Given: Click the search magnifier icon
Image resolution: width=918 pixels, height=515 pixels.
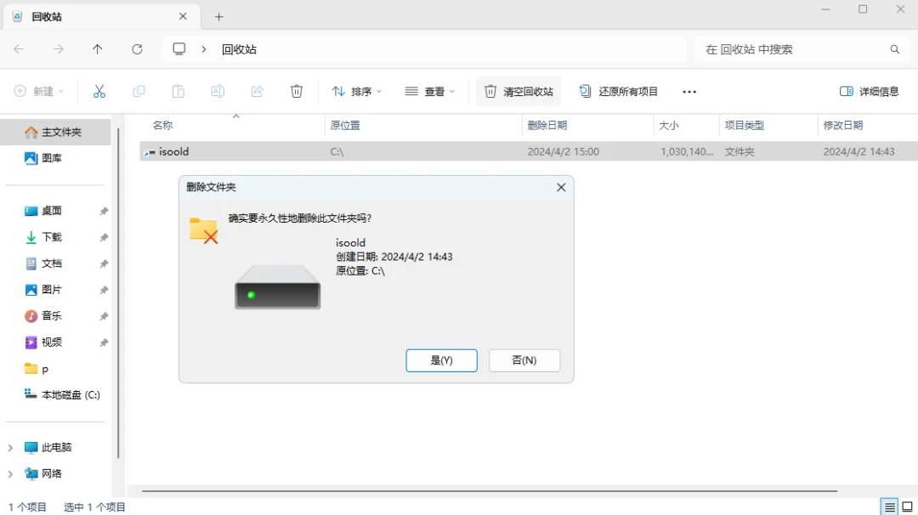Looking at the screenshot, I should [894, 49].
